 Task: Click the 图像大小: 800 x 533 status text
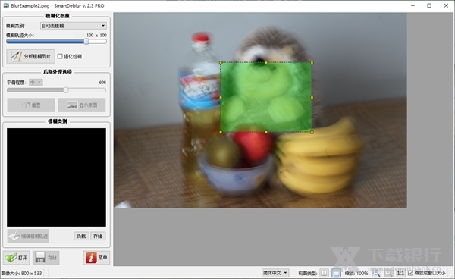pyautogui.click(x=22, y=273)
